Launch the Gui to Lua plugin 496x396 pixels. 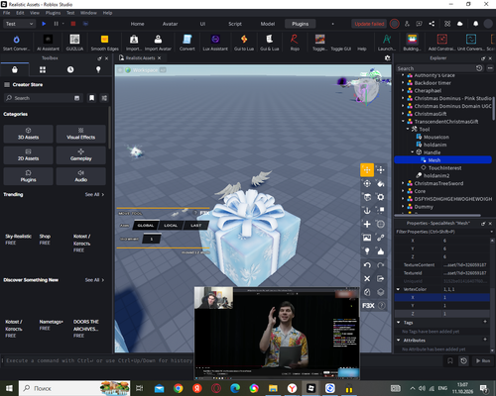(244, 43)
